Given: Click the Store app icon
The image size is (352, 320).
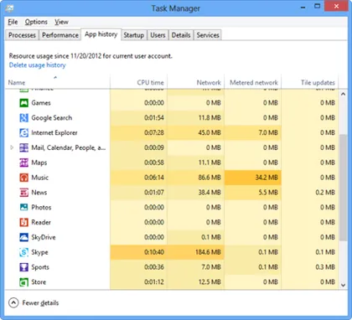Looking at the screenshot, I should (23, 282).
